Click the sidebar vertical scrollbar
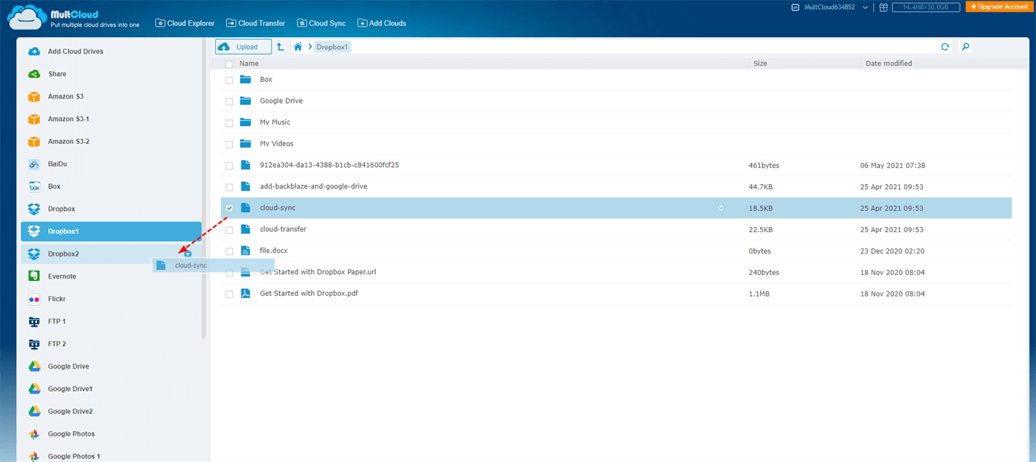 click(x=204, y=188)
